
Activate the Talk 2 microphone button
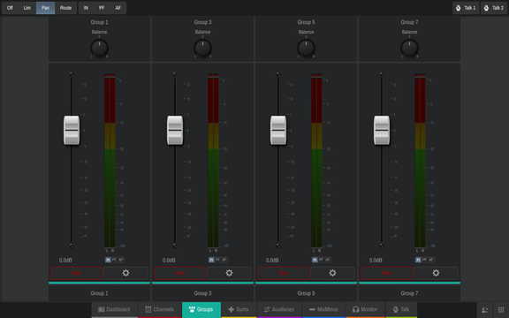pos(494,8)
